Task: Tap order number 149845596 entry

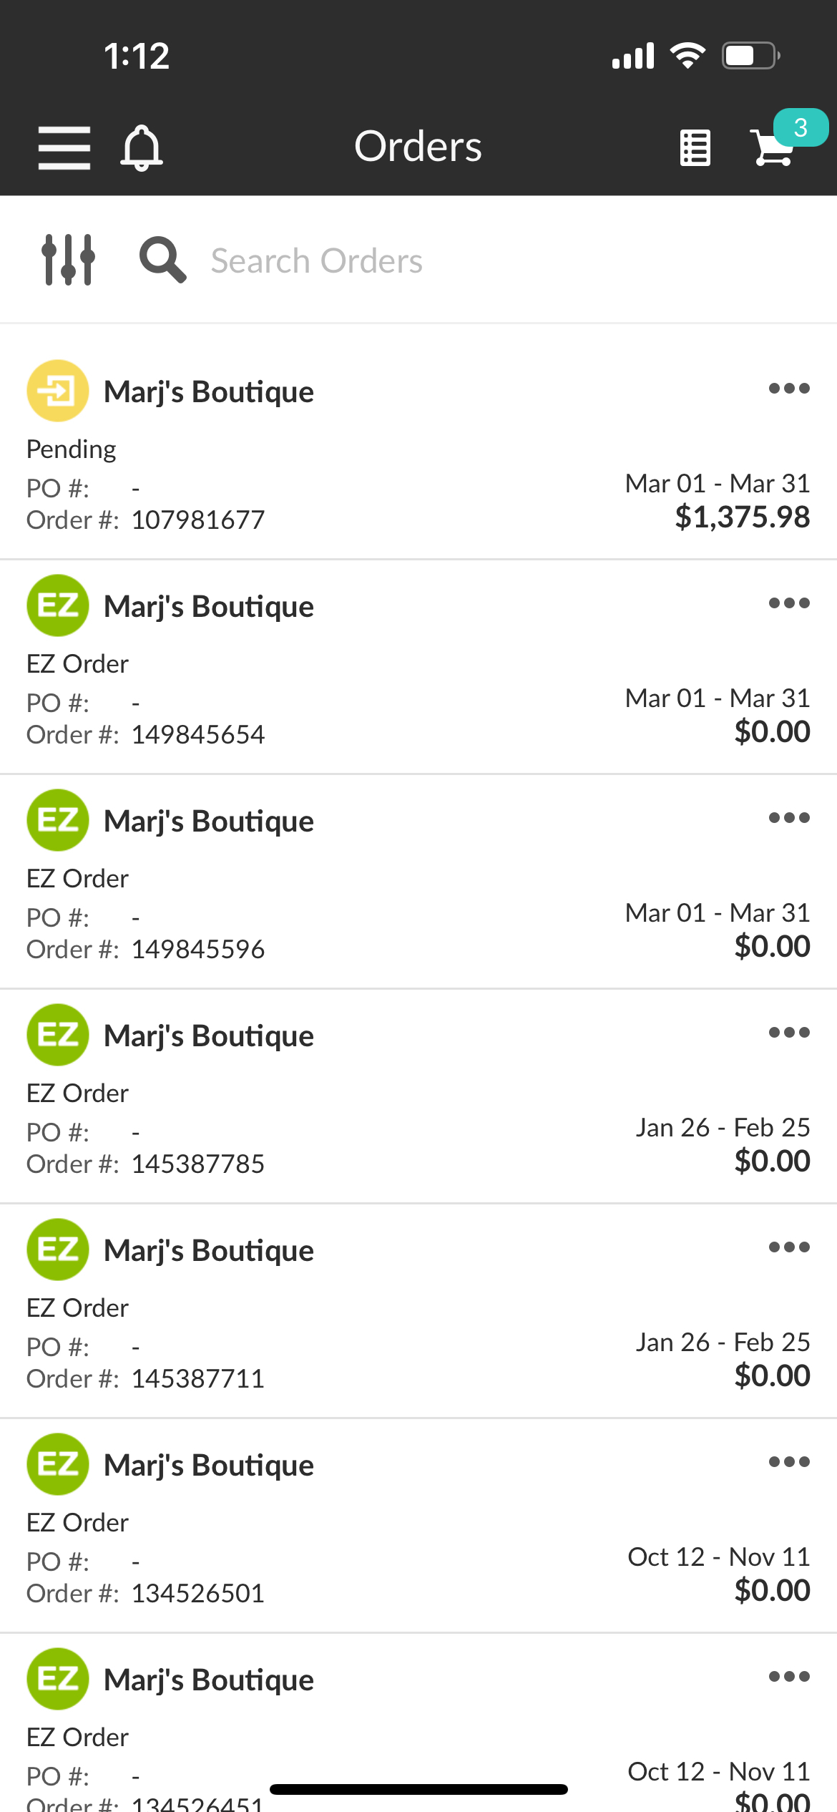Action: pyautogui.click(x=197, y=949)
